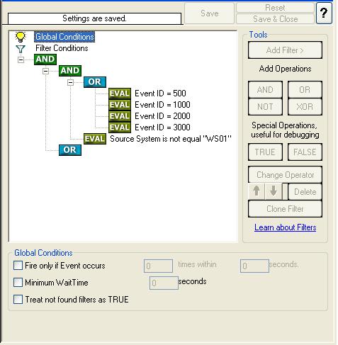338x345 pixels.
Task: Enable Fire only if Event occurs checkbox
Action: [x=18, y=266]
